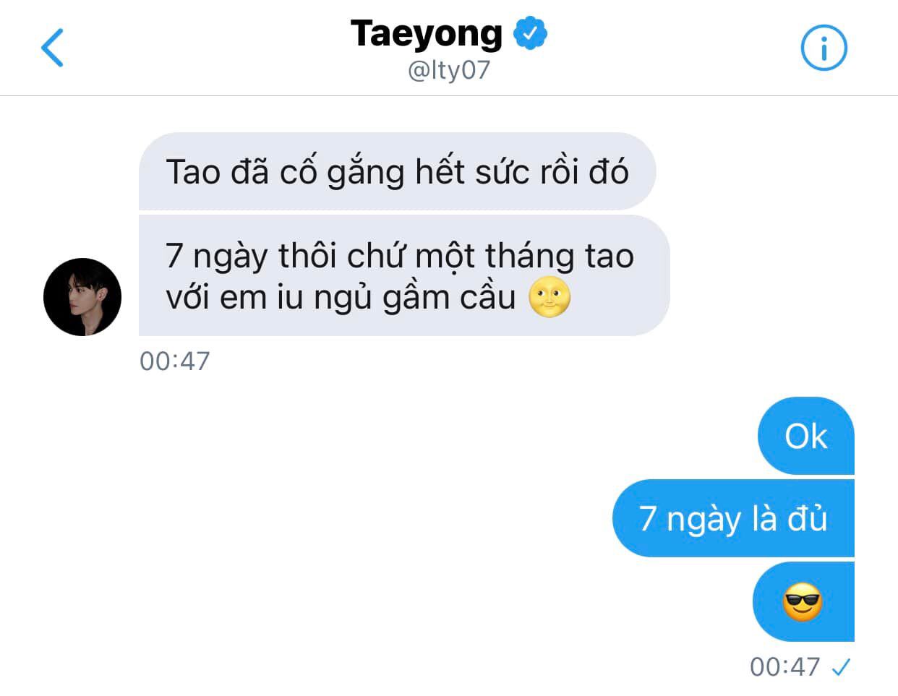This screenshot has height=696, width=898.
Task: Go back using the blue arrow
Action: pos(52,48)
